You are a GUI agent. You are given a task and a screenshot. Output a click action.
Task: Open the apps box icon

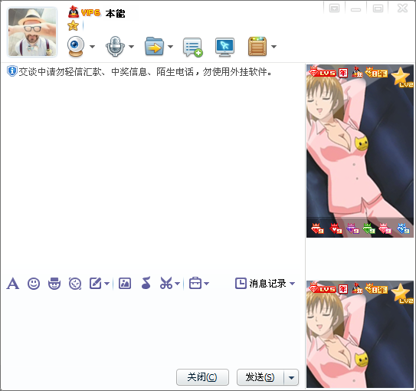[257, 47]
